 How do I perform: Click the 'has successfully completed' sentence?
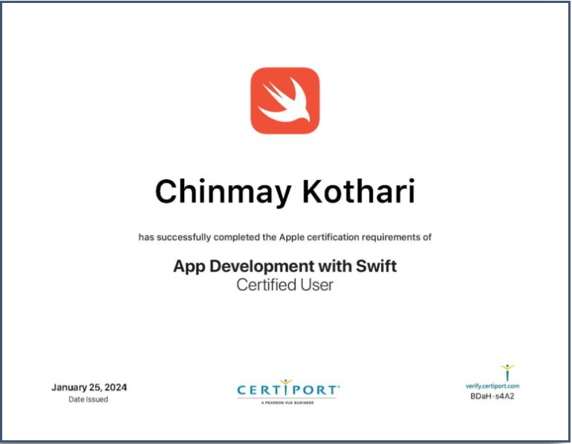click(285, 237)
